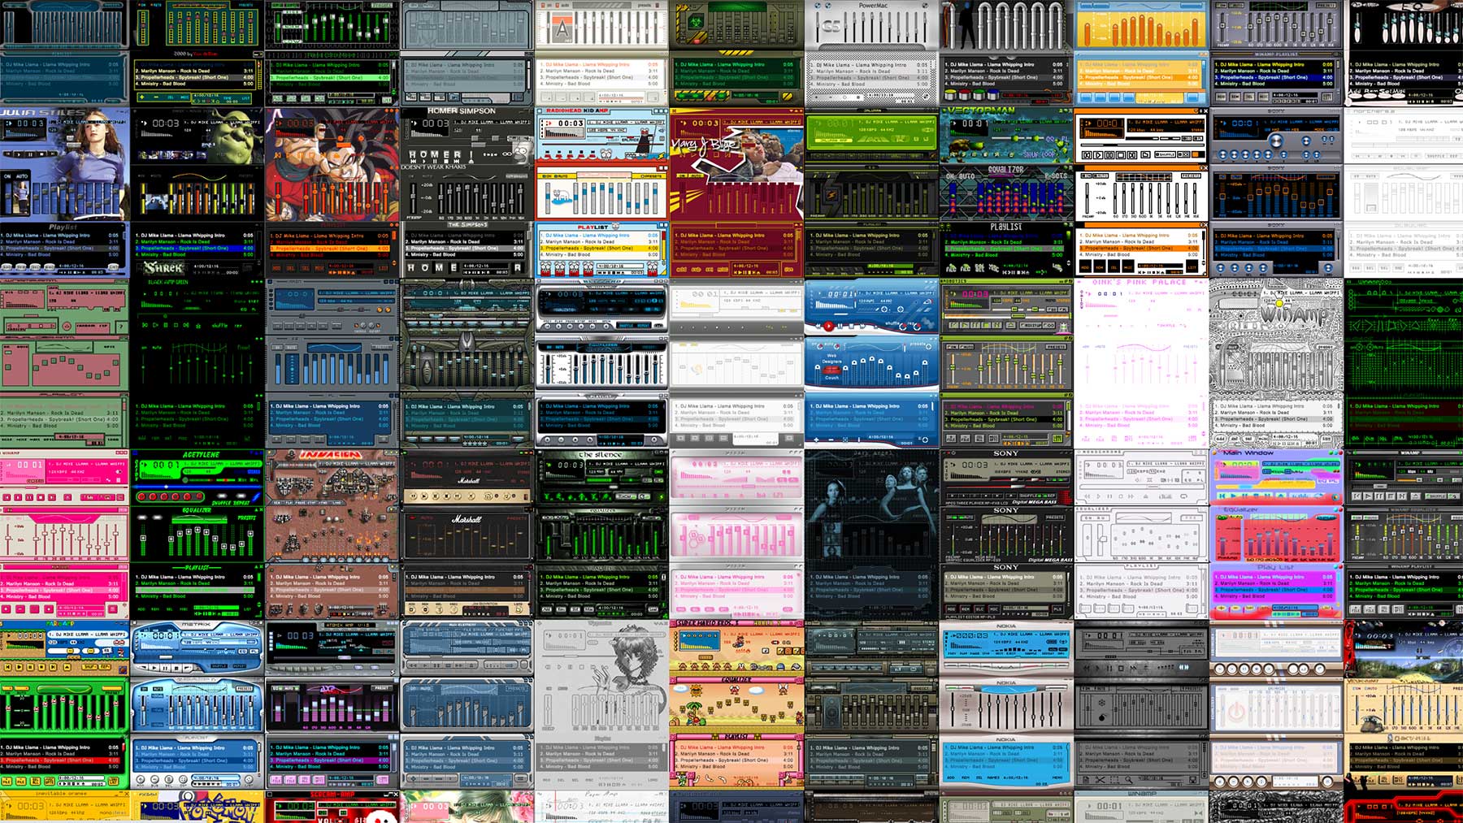Click Stop in the orange-and-white skin
This screenshot has width=1463, height=823.
pos(1121,154)
